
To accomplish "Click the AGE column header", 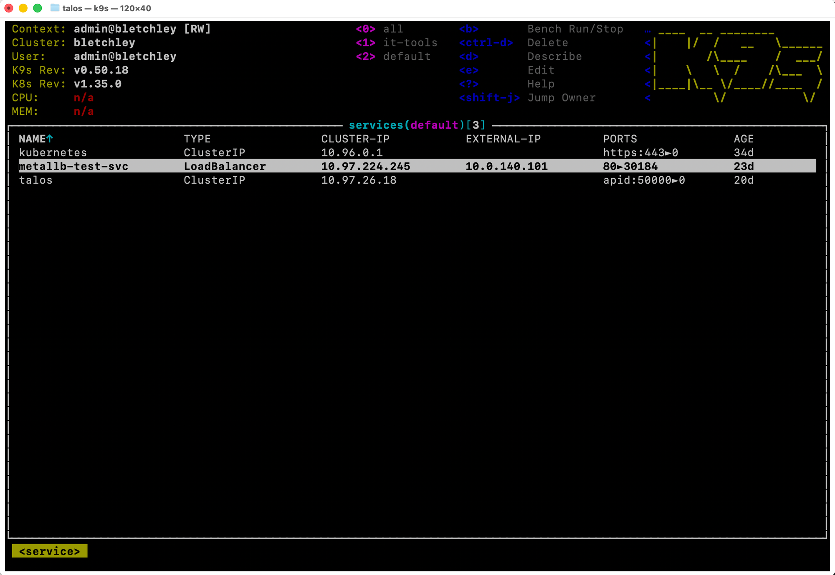I will [744, 139].
